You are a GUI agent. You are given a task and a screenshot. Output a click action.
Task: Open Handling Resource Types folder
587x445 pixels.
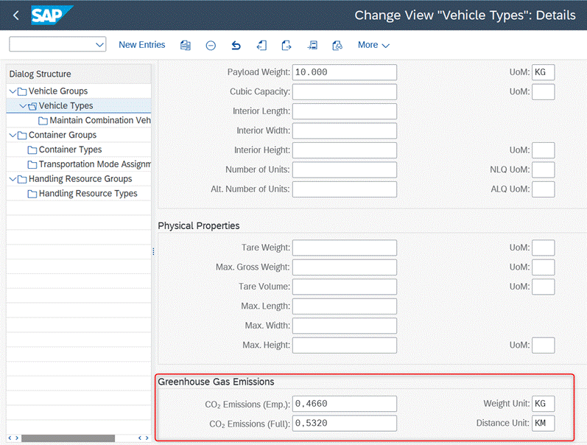coord(88,194)
